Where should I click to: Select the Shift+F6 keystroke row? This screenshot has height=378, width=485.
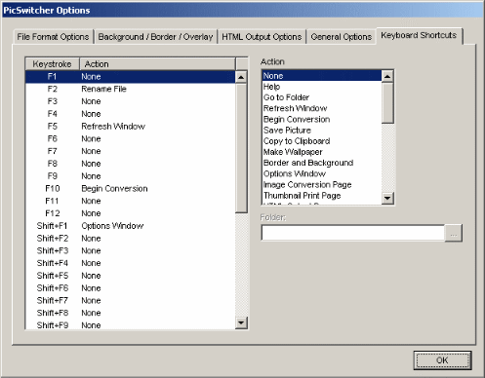(x=131, y=288)
